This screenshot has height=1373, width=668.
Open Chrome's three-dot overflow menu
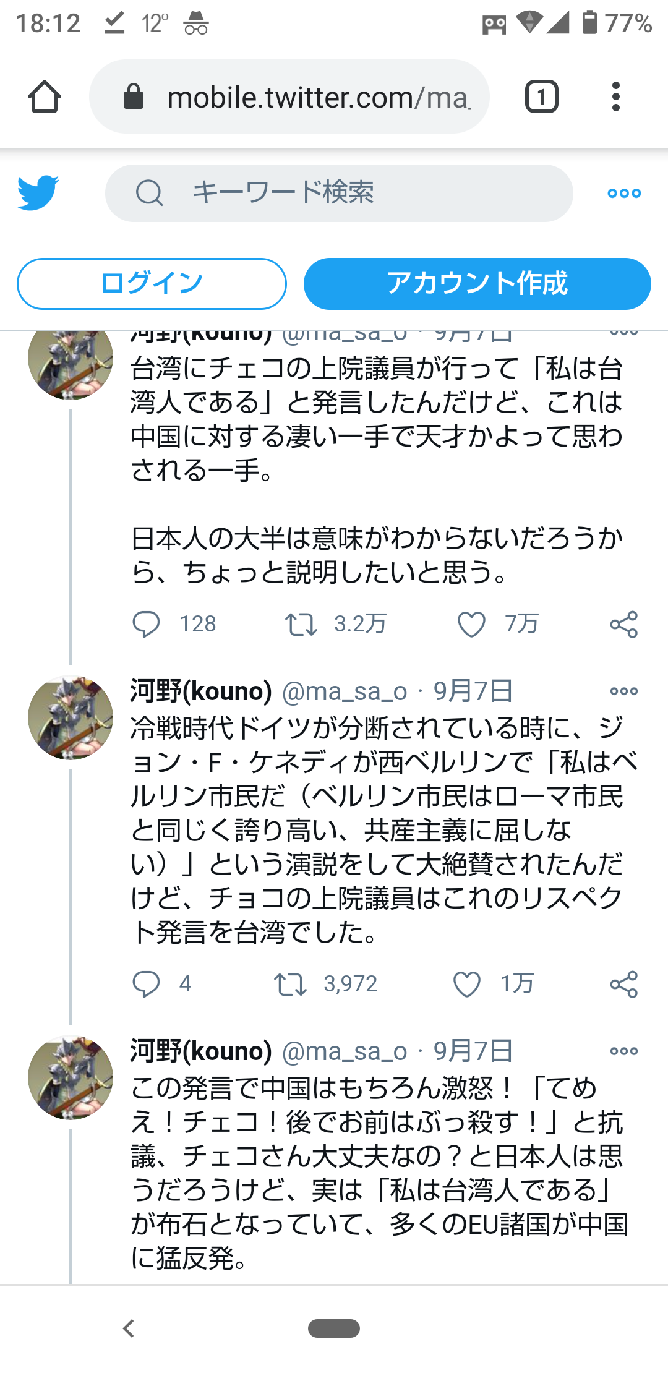pyautogui.click(x=615, y=97)
